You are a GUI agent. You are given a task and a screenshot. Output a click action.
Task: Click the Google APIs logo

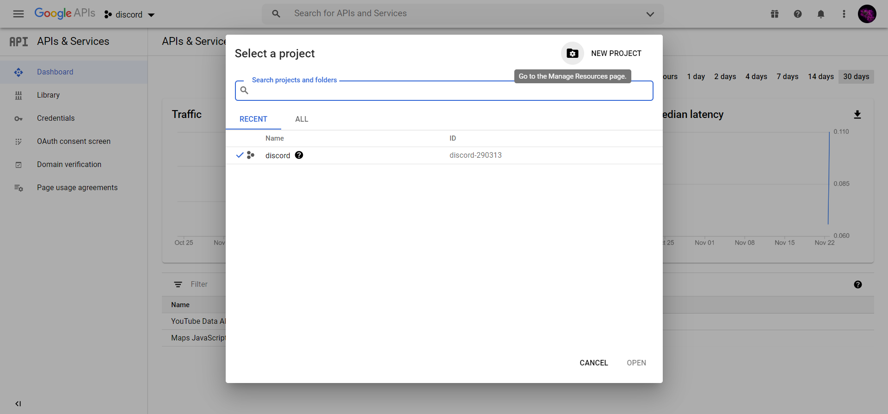(x=65, y=13)
